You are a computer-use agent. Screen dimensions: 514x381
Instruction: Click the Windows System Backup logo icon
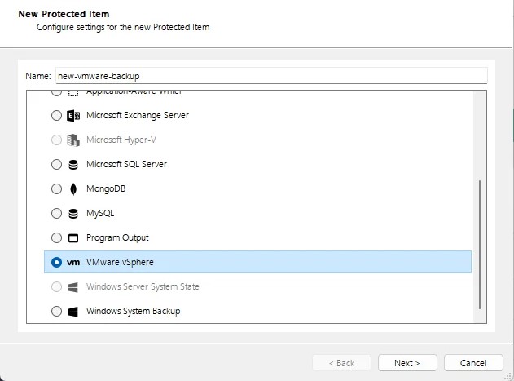pos(73,311)
